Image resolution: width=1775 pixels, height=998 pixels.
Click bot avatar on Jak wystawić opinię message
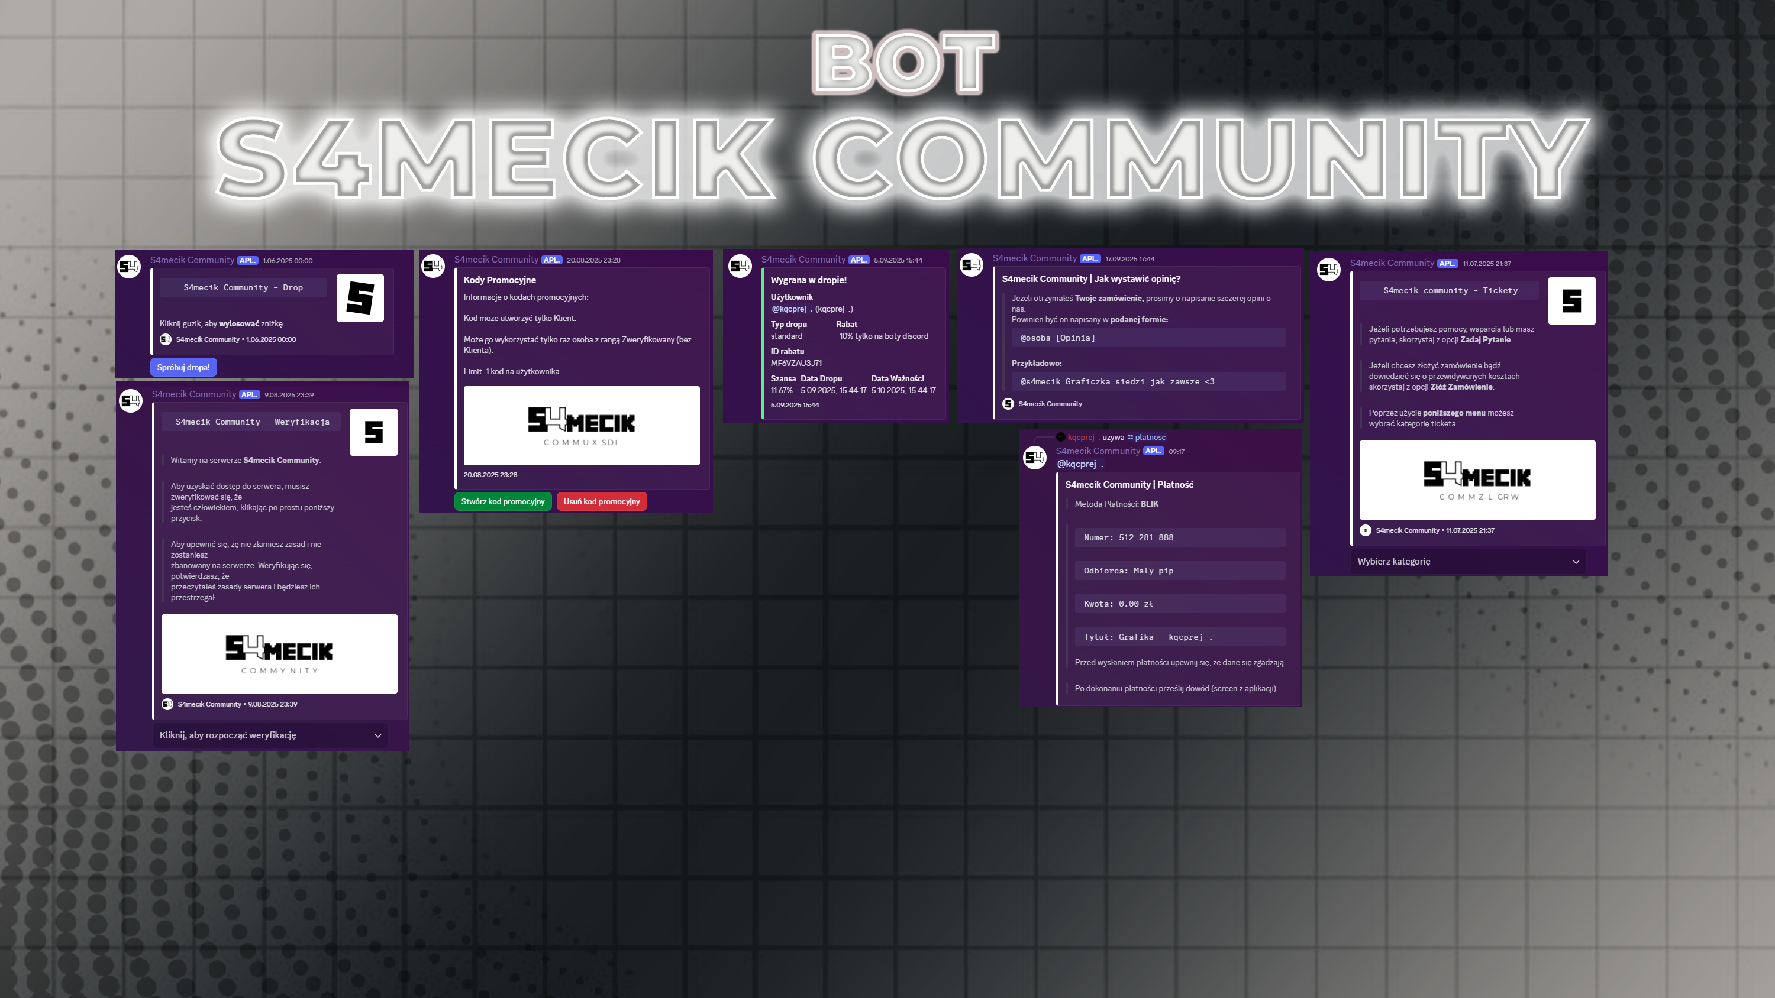(972, 264)
